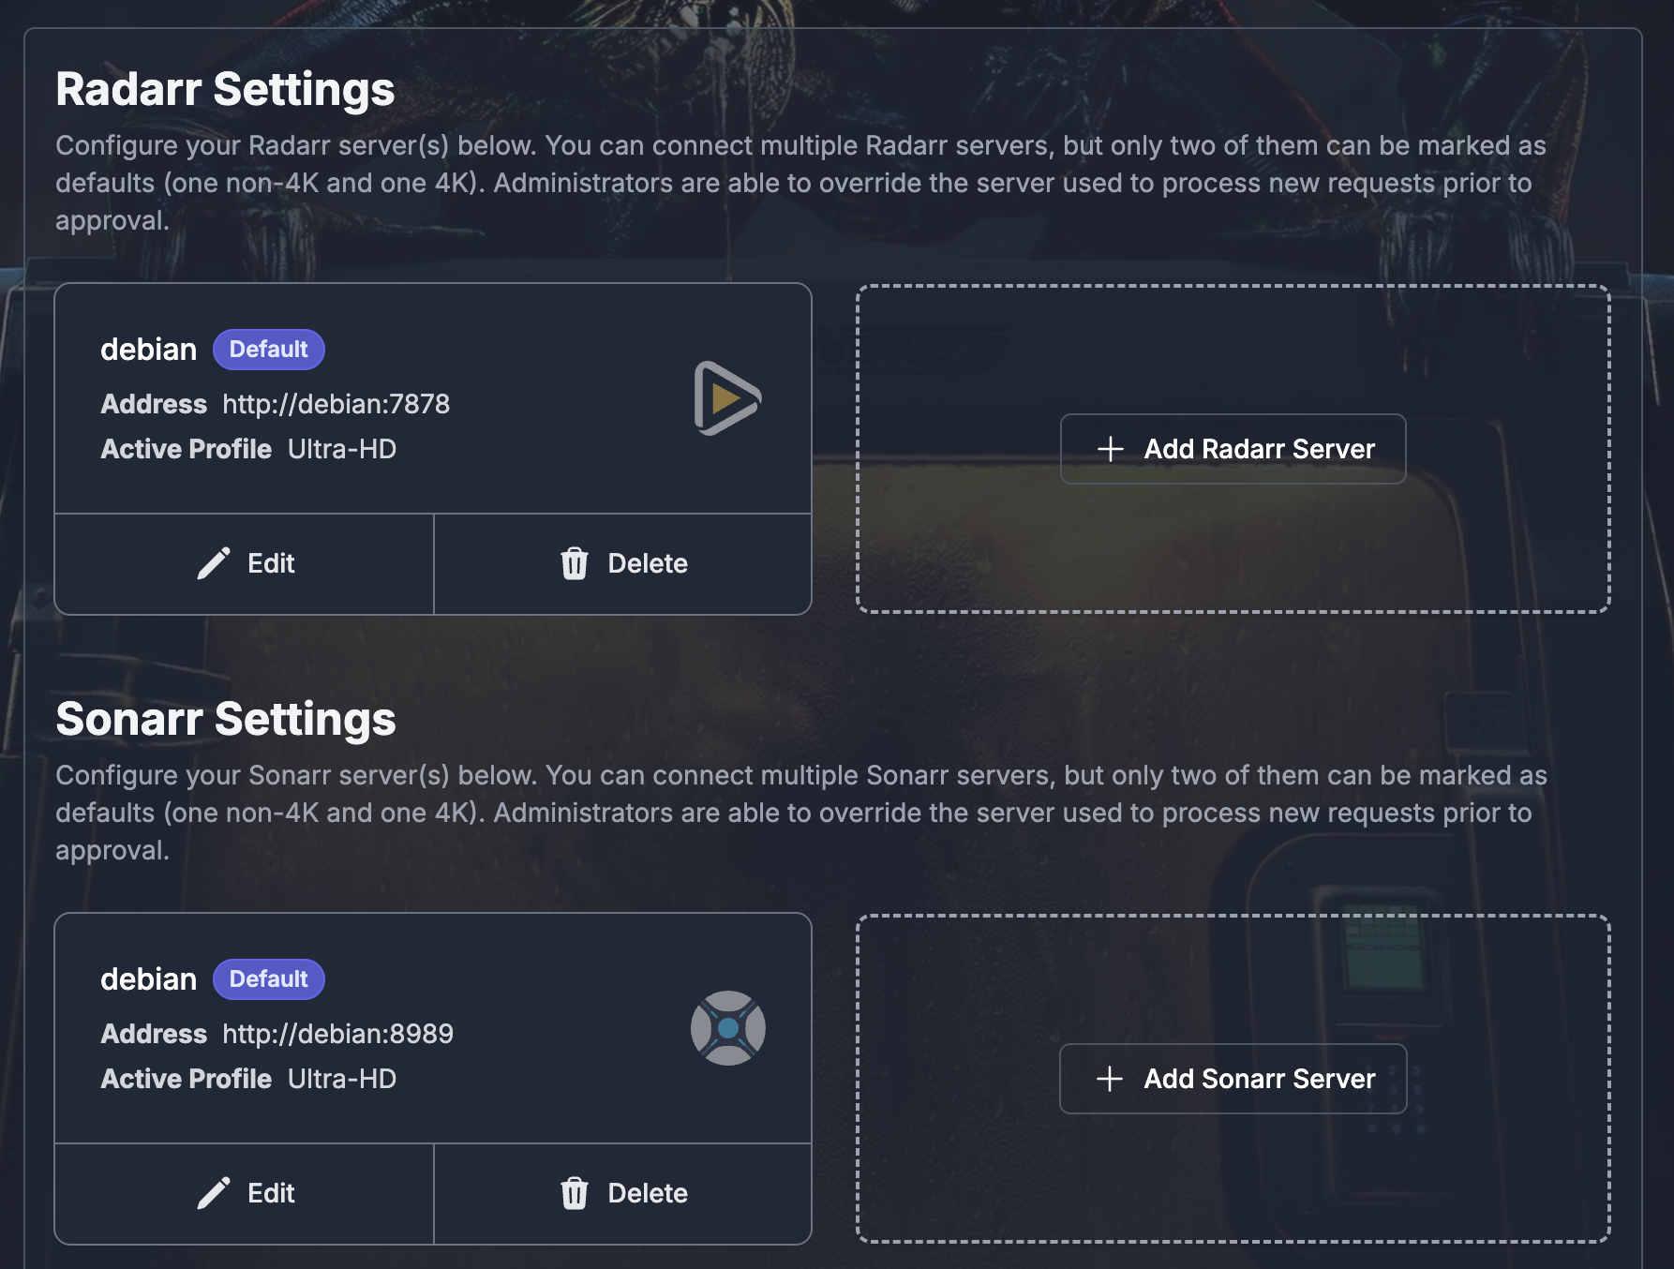The width and height of the screenshot is (1674, 1269).
Task: Open the http://debian:8989 address link
Action: pos(337,1034)
